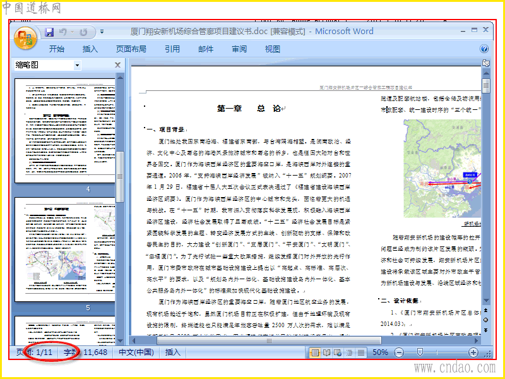Click the horizontal scrollbar right arrow
Image resolution: width=505 pixels, height=379 pixels.
pyautogui.click(x=477, y=340)
